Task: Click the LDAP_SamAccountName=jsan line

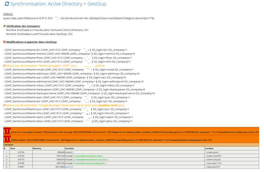Action: point(67,98)
